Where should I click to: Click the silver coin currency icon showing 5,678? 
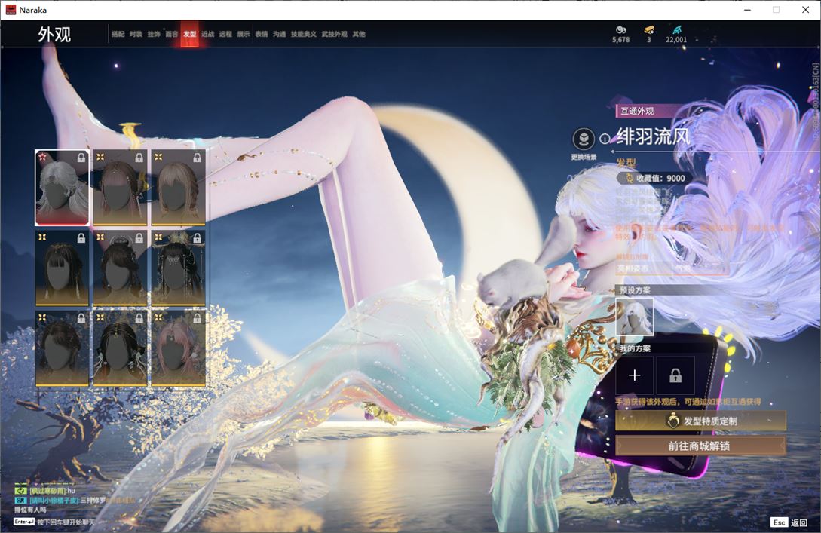(x=620, y=29)
